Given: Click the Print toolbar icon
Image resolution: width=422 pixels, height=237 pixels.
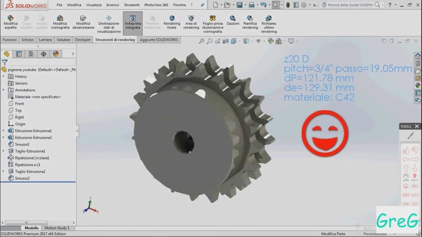Looking at the screenshot, I should [252, 5].
